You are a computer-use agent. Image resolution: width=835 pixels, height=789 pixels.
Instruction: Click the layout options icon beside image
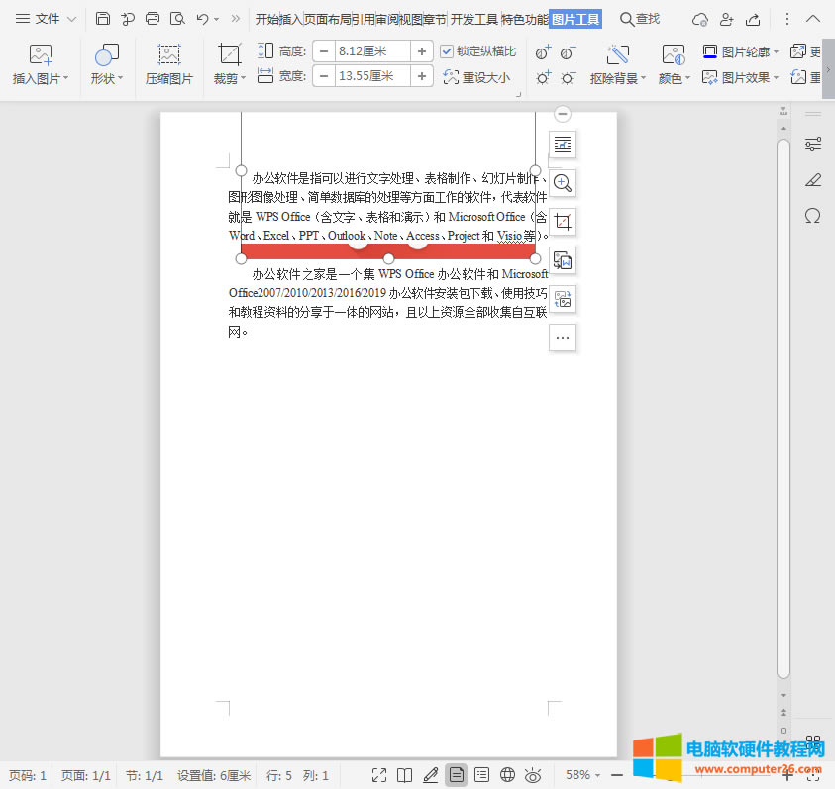[x=563, y=145]
